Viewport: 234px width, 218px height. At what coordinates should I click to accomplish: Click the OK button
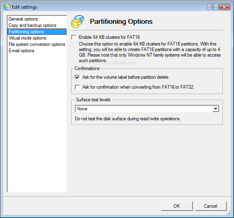coord(177,206)
